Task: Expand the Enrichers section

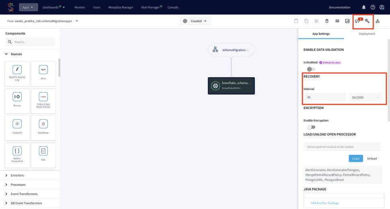Action: 17,176
